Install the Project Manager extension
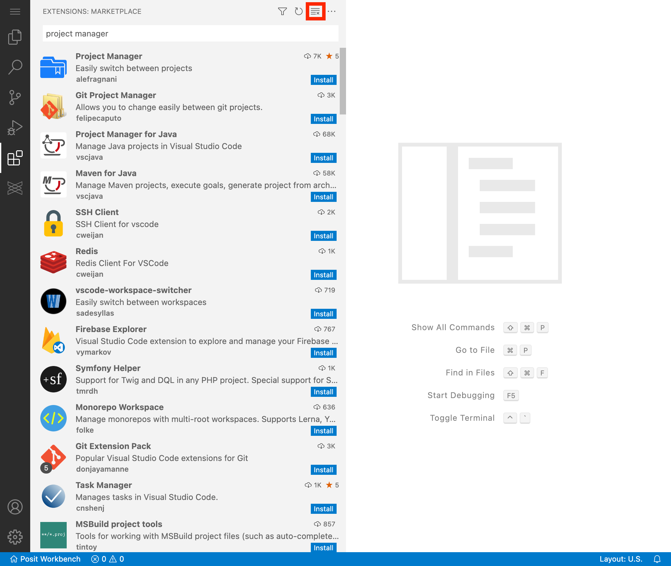Viewport: 671px width, 566px height. point(323,80)
